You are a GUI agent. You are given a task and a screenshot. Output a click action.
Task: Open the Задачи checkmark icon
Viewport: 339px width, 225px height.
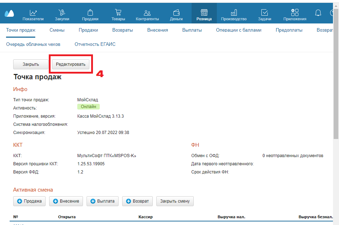pos(265,13)
